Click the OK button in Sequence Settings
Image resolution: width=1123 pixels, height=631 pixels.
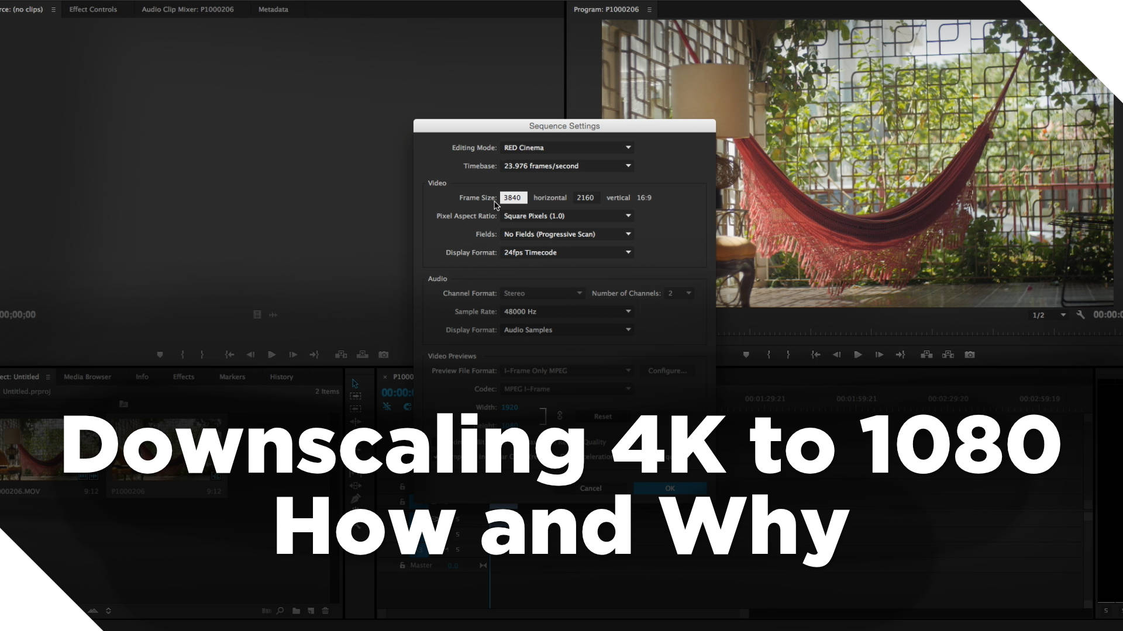[x=669, y=488]
